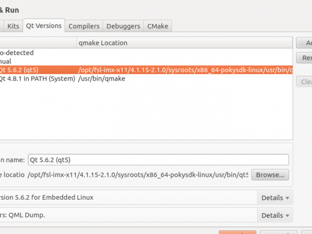Select Qt 4.8.1 in PATH (System) entry
Image resolution: width=312 pixels, height=234 pixels.
point(36,79)
